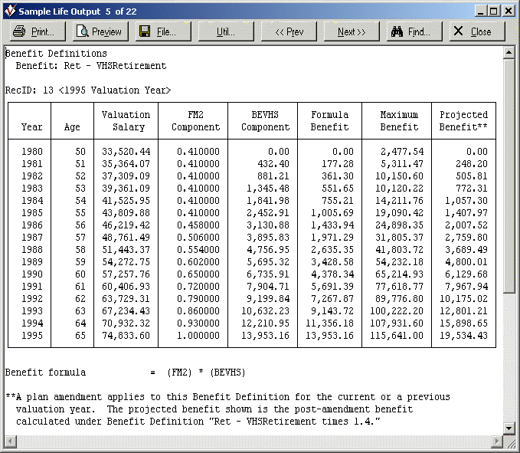Click the Projected Benefit** column header

pyautogui.click(x=463, y=121)
